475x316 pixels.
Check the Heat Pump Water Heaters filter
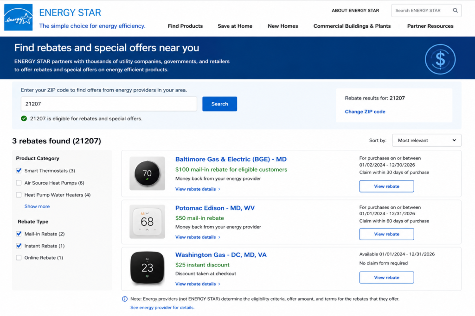click(19, 195)
